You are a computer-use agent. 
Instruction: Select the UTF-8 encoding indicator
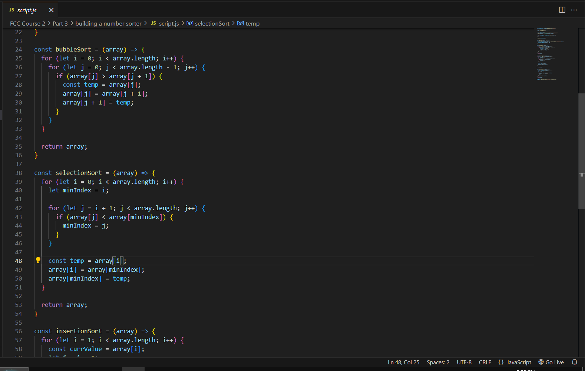[x=464, y=362]
